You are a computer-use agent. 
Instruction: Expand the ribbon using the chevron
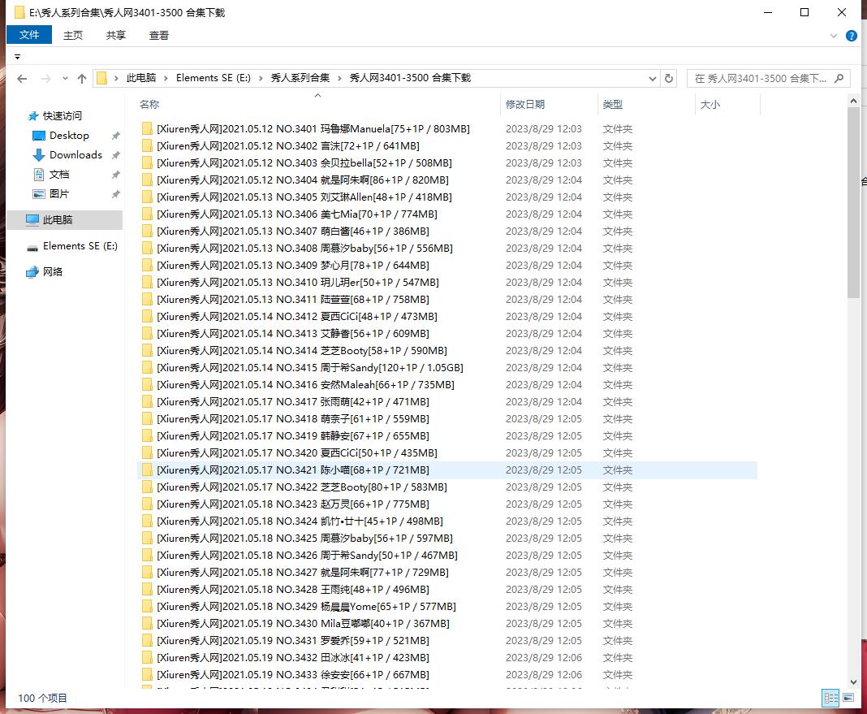[x=834, y=36]
